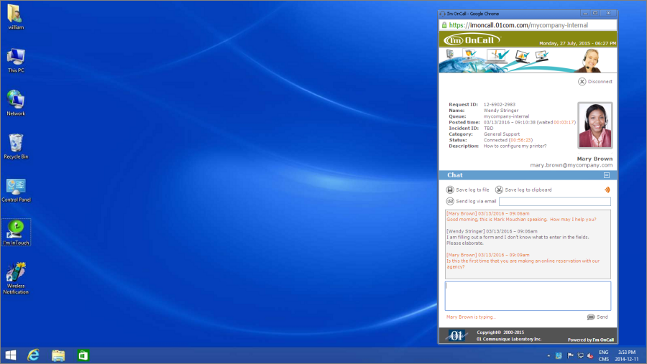
Task: Click Mary Brown's agent photo
Action: click(595, 126)
